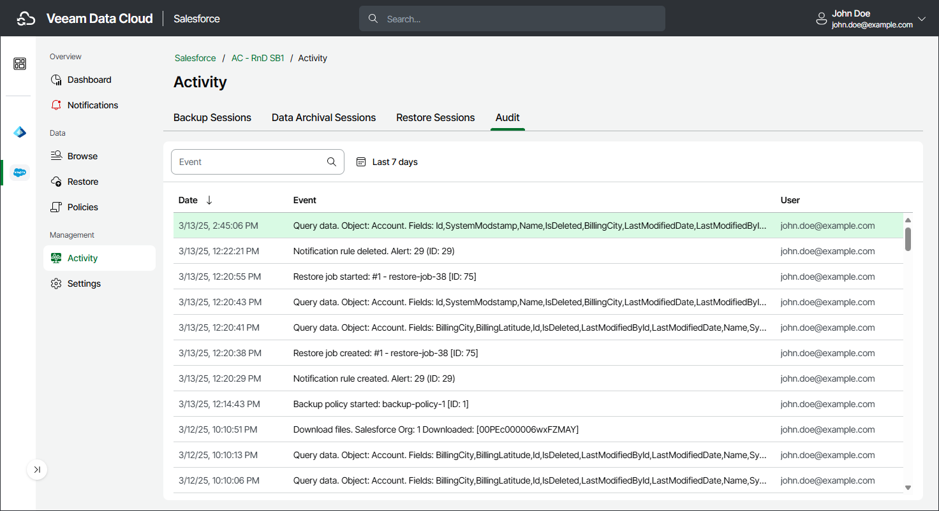Click the table scrollbar down arrow
The height and width of the screenshot is (511, 939).
tap(908, 488)
